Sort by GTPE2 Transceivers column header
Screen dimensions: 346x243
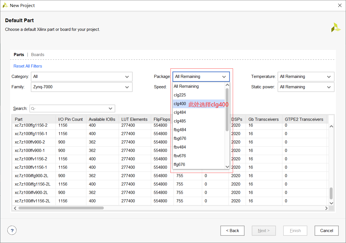(x=304, y=119)
